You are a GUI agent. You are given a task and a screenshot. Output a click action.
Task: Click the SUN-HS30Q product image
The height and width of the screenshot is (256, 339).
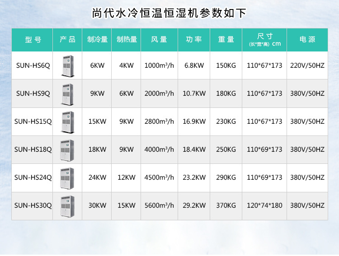coord(67,206)
